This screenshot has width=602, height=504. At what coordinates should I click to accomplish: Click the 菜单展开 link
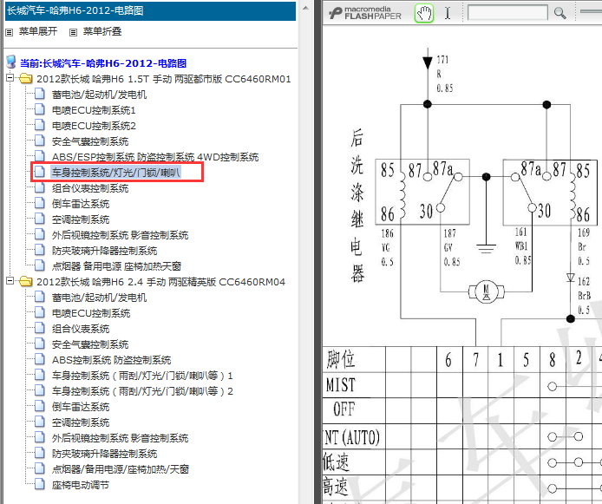[x=38, y=31]
